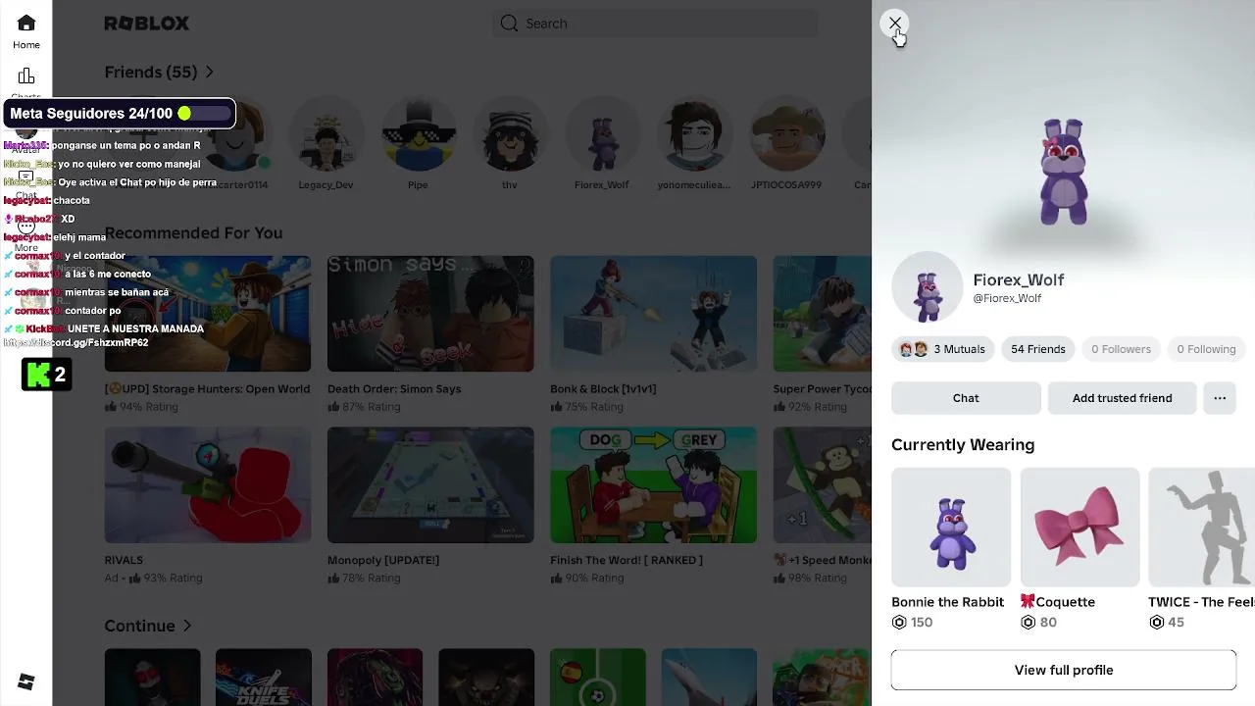Open the RIVALS ad game thumbnail
The height and width of the screenshot is (706, 1255).
point(208,484)
